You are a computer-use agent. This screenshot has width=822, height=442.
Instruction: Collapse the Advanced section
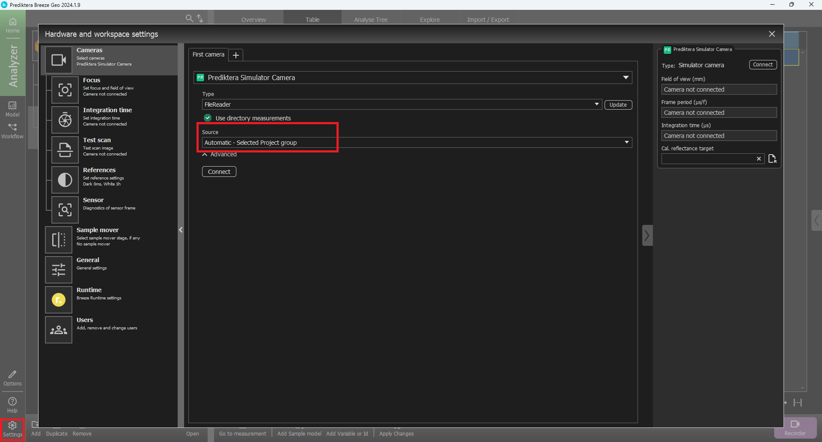(205, 155)
